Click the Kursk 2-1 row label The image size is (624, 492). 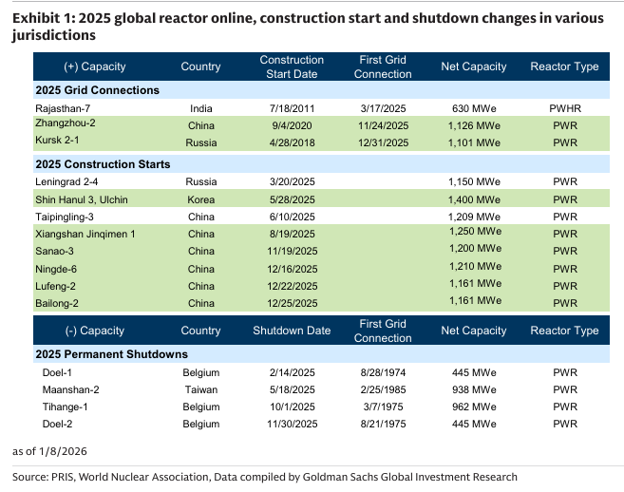[59, 142]
